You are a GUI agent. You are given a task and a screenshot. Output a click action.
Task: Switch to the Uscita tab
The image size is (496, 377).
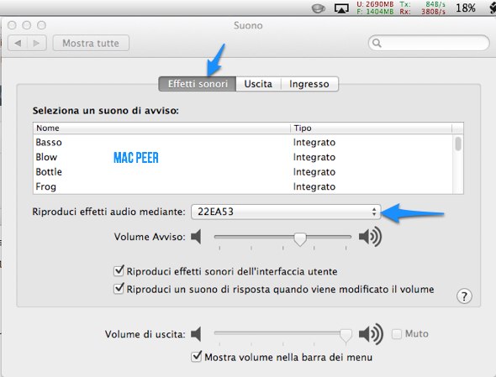point(258,84)
